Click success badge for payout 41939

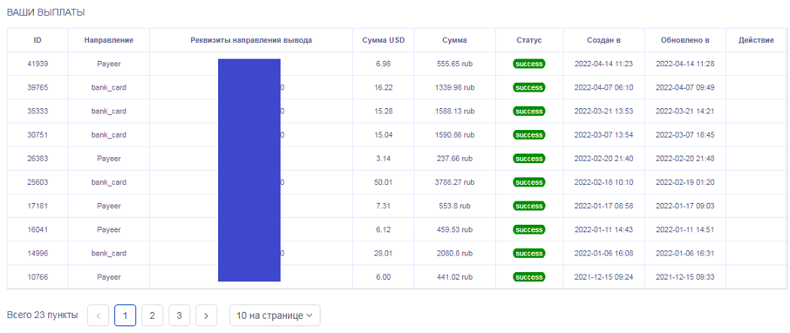coord(529,64)
